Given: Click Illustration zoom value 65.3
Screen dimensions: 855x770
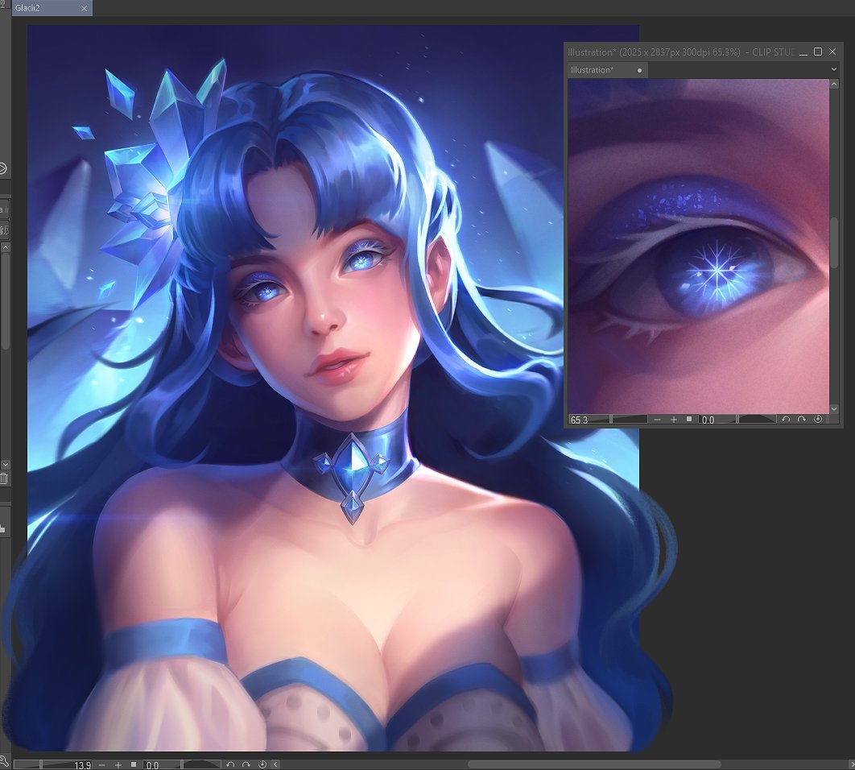Looking at the screenshot, I should pyautogui.click(x=579, y=420).
